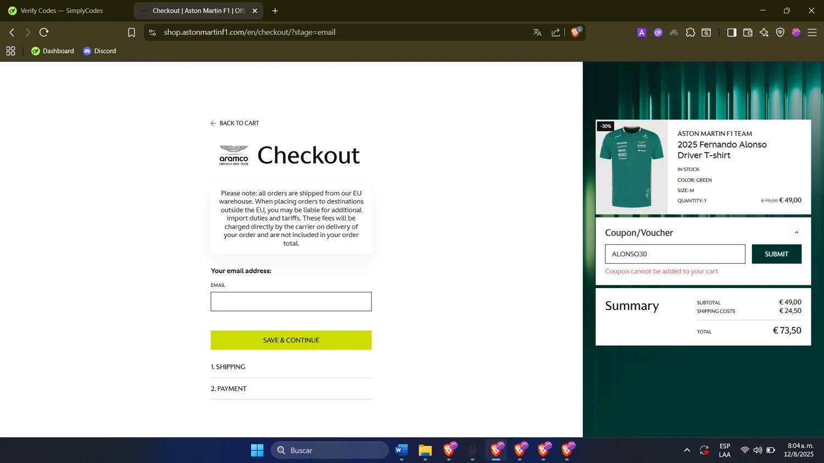This screenshot has width=824, height=463.
Task: Open the ESP LAA language switcher
Action: [725, 450]
